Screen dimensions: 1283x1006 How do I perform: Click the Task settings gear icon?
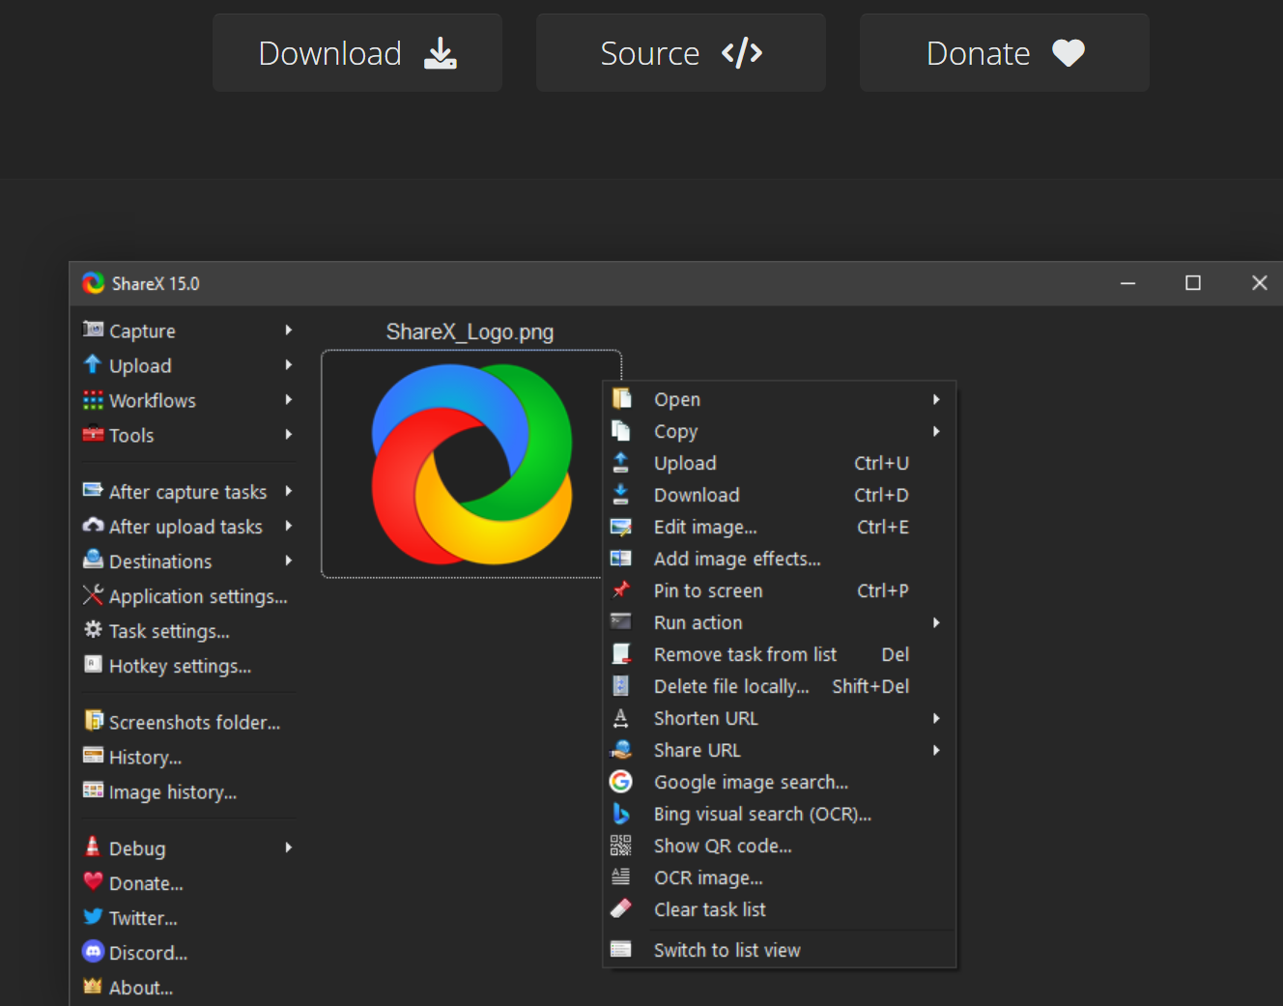click(x=93, y=629)
